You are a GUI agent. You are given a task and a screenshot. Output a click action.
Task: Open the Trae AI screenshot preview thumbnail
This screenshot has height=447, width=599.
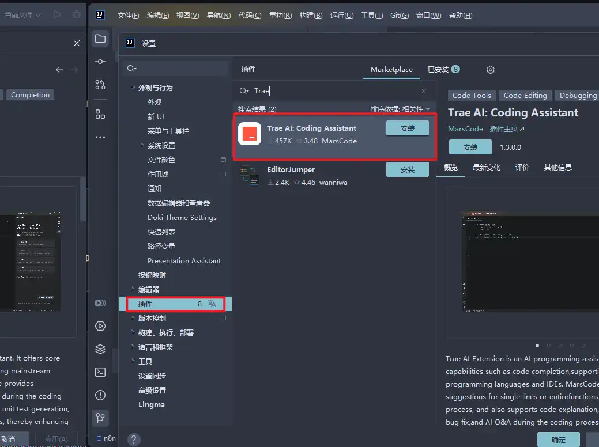click(530, 262)
